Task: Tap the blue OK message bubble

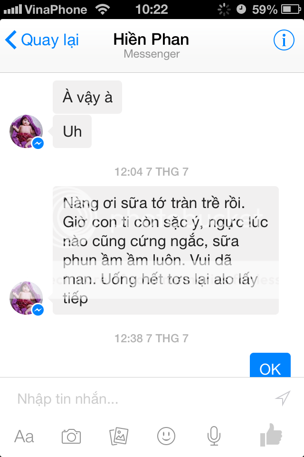Action: click(270, 365)
